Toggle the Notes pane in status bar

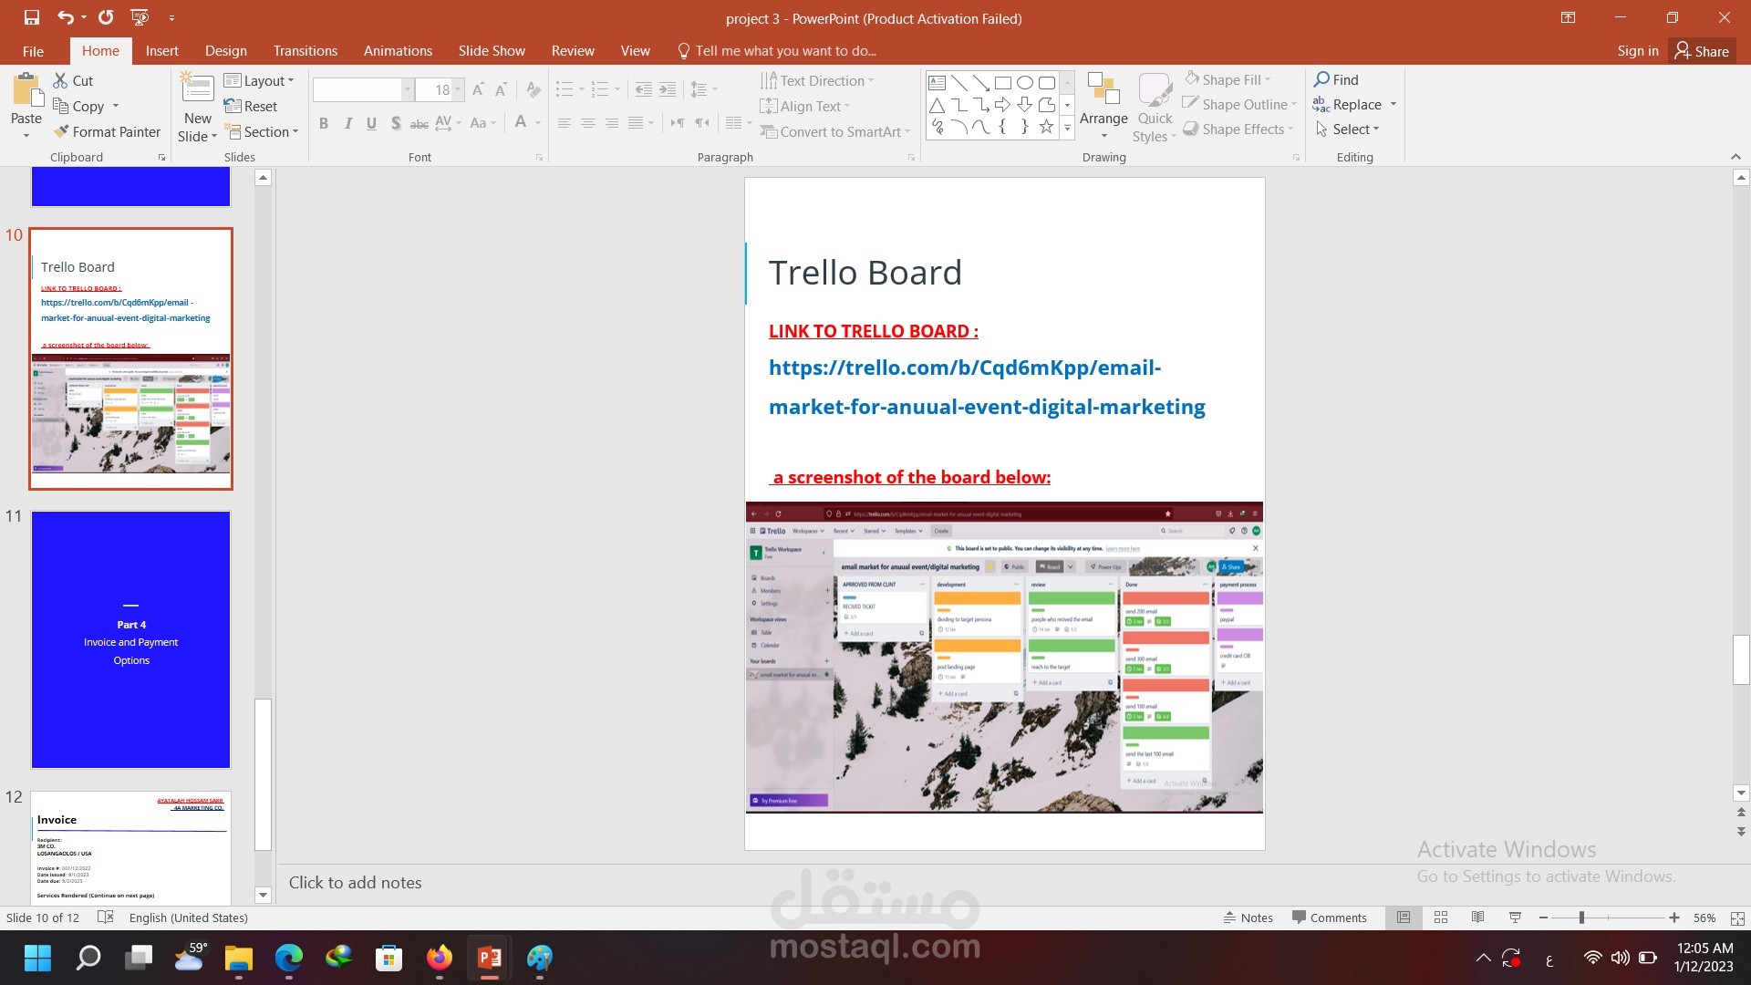(x=1248, y=918)
